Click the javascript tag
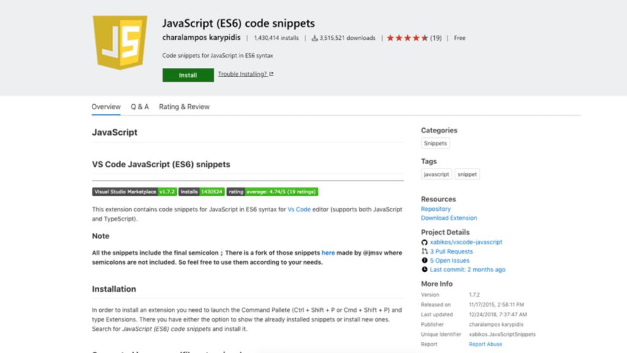The image size is (627, 353). (436, 174)
